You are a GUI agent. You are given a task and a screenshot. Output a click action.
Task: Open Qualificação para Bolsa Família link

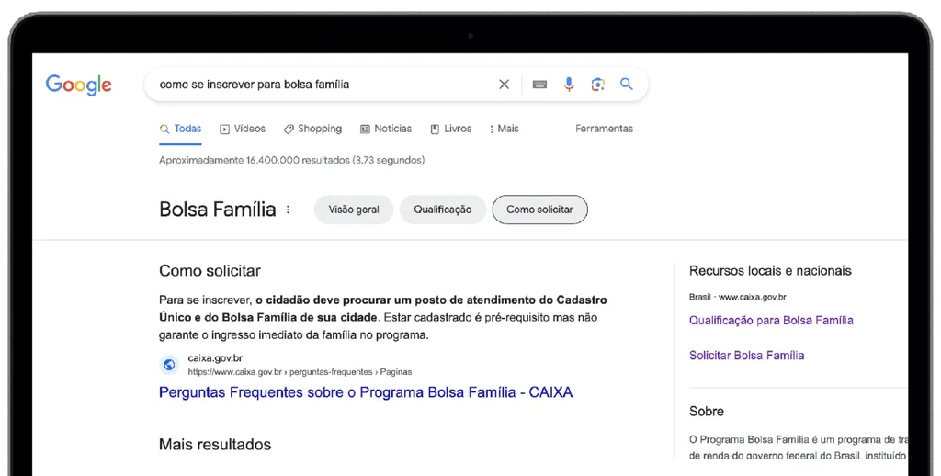coord(771,321)
